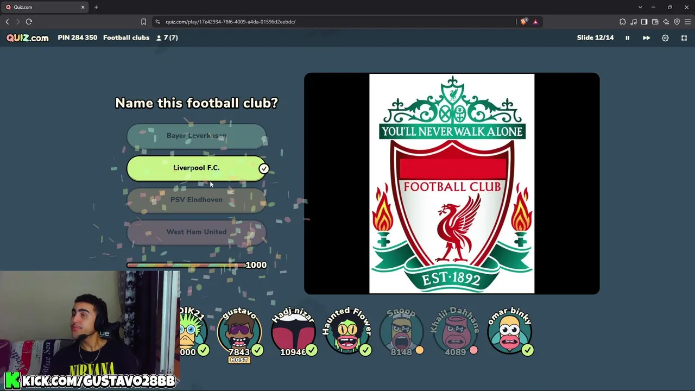Skip forward to the next slide
The image size is (695, 391).
646,38
